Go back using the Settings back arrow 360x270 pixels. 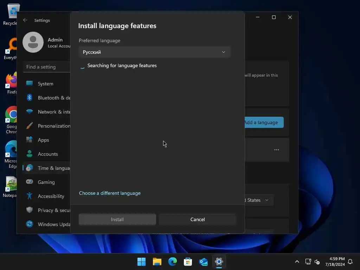25,20
